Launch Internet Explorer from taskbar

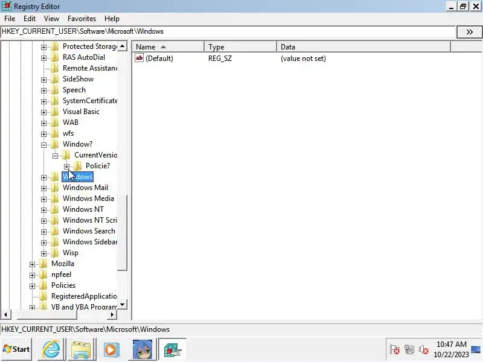point(51,349)
